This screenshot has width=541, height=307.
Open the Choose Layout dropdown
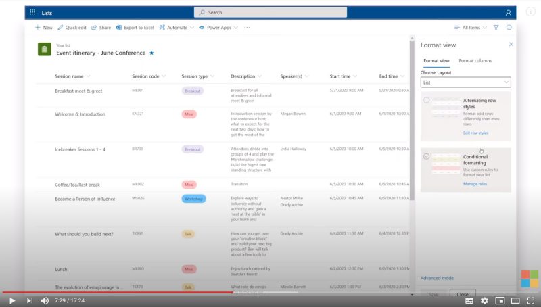tap(465, 82)
